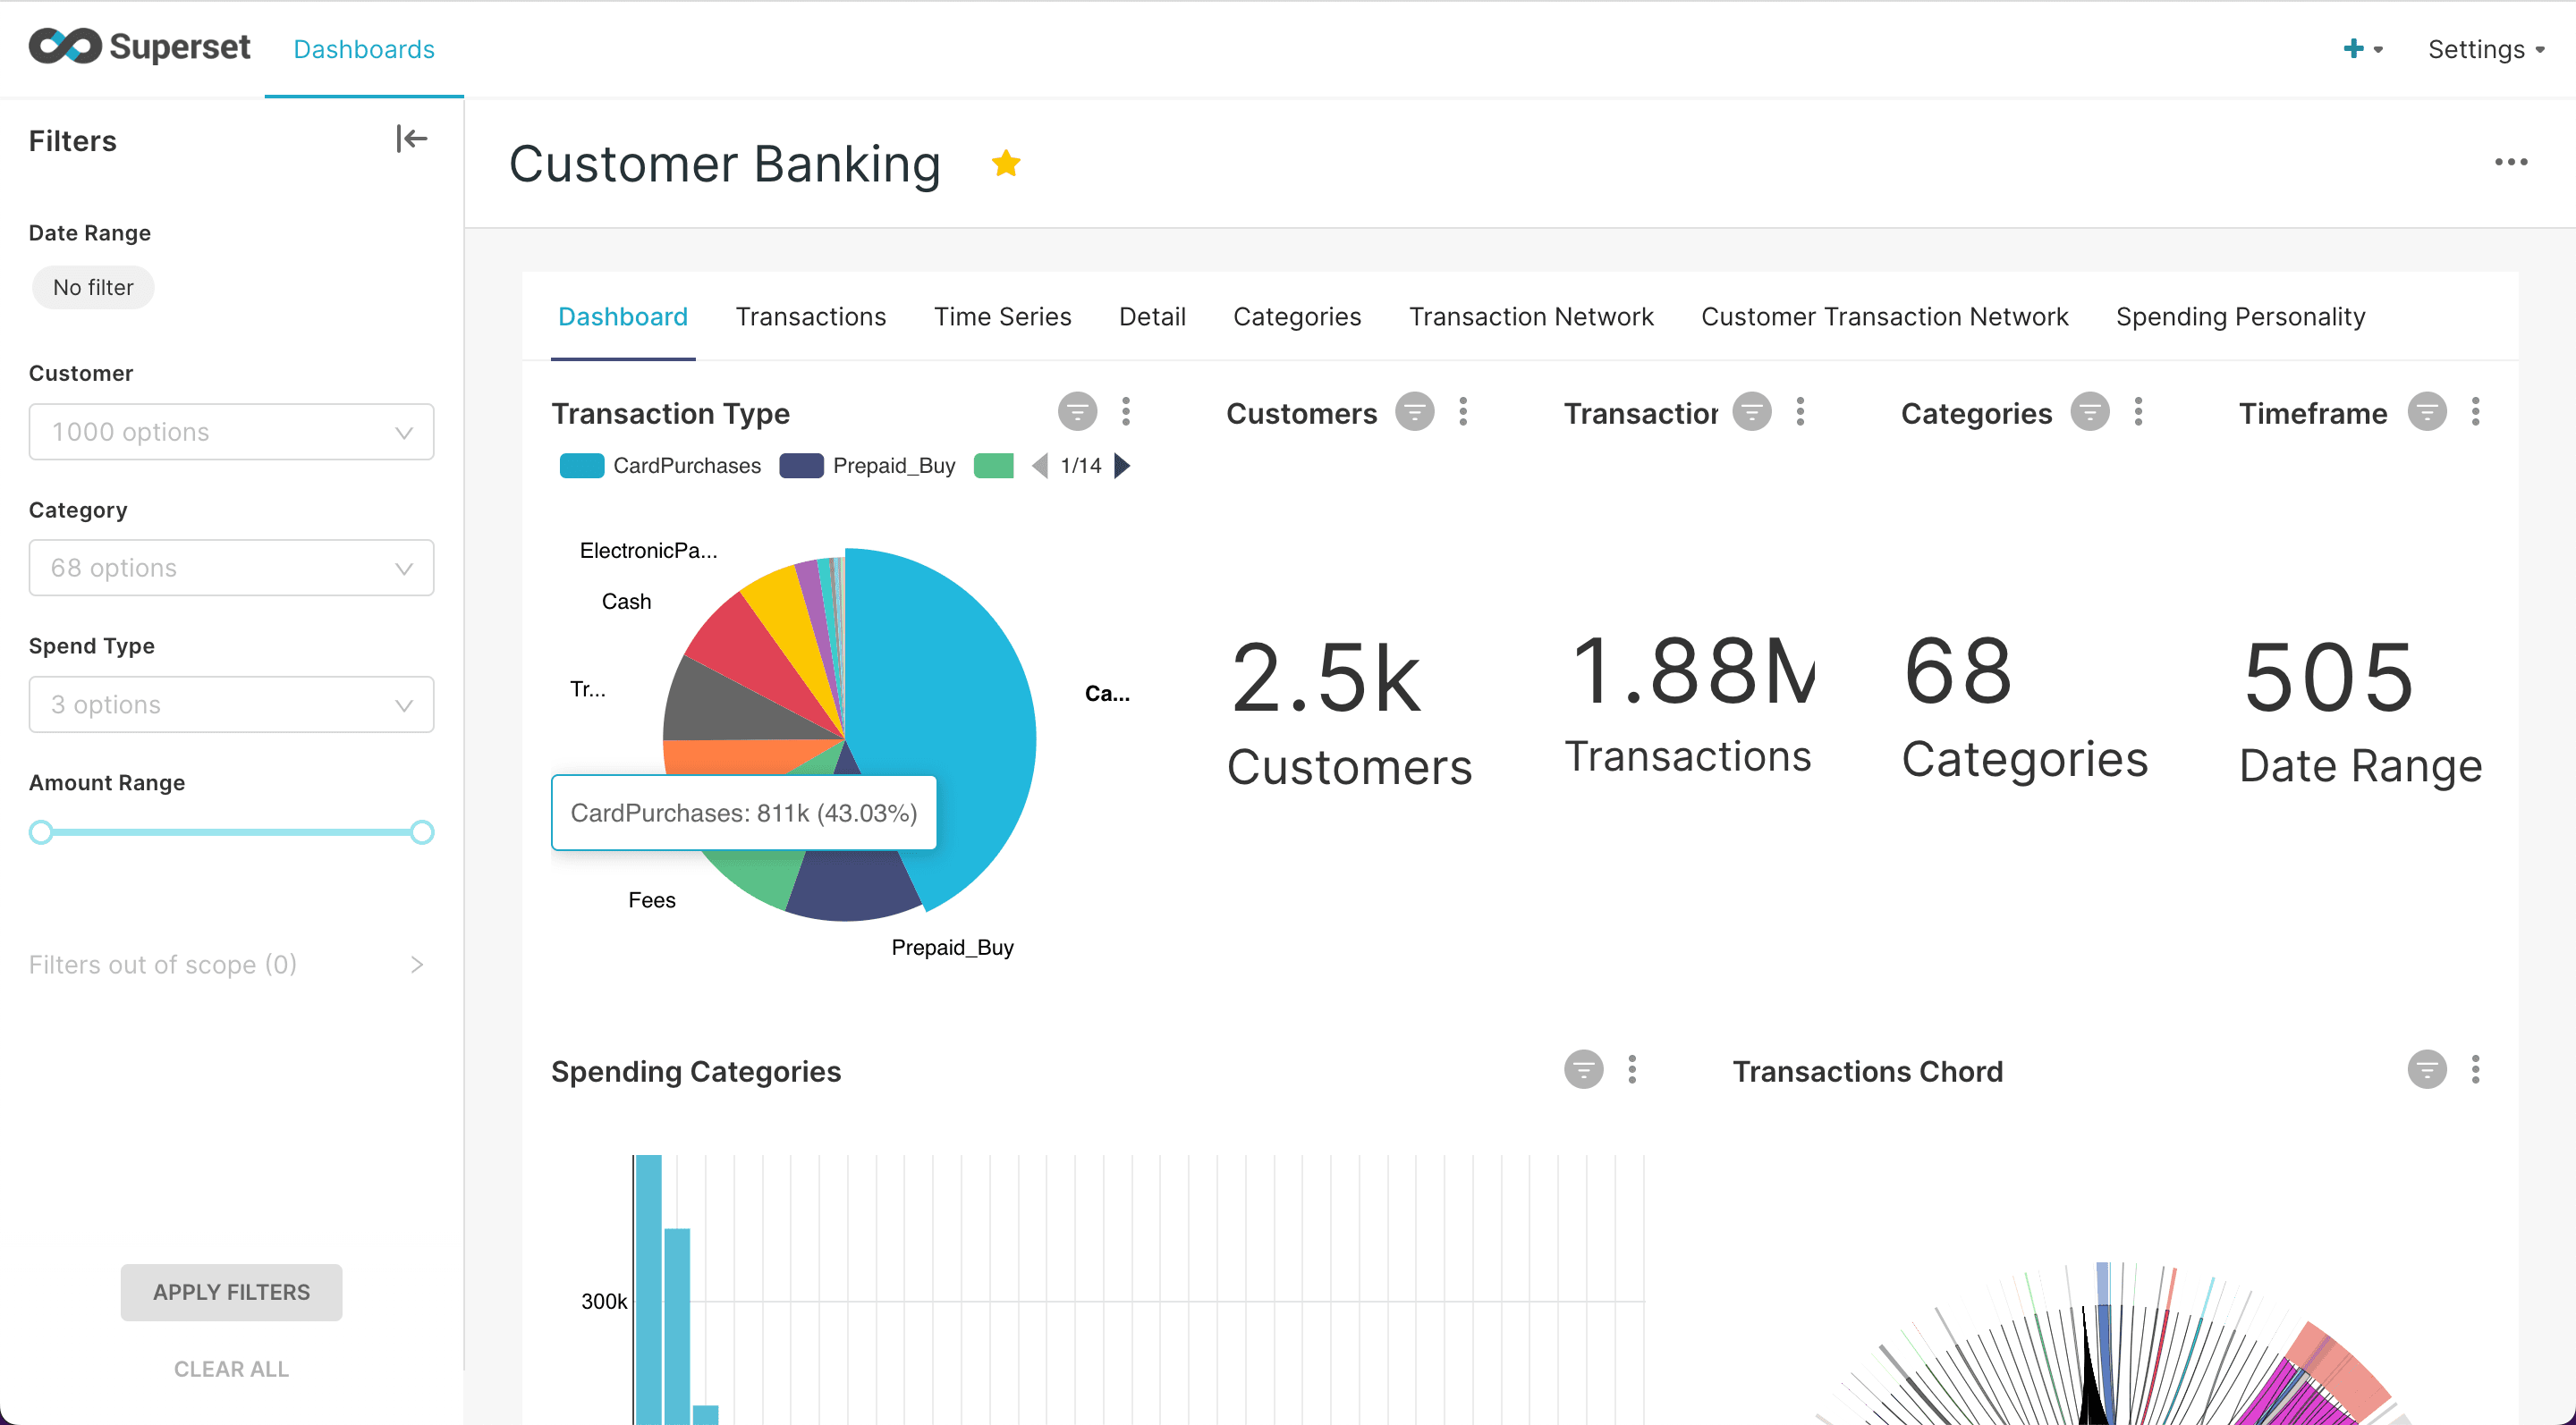2576x1425 pixels.
Task: Click right handle of Amount Range slider
Action: tap(422, 832)
